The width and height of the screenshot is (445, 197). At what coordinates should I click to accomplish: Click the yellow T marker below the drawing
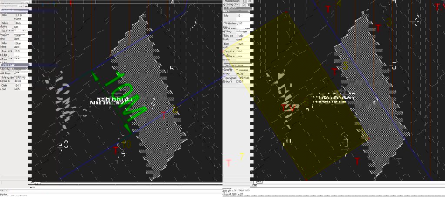[x=242, y=157]
